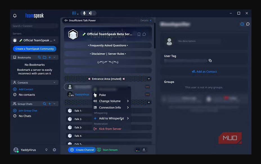Image resolution: width=261 pixels, height=164 pixels.
Task: Open server chat bubble icon
Action: pos(144,34)
